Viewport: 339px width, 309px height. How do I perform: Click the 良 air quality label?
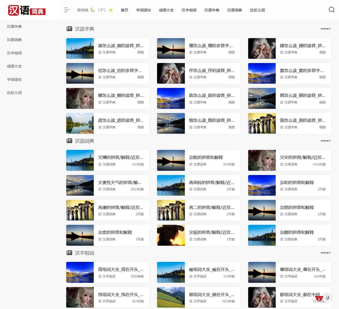coord(111,10)
